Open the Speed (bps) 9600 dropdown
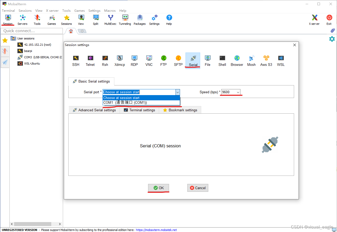Image resolution: width=337 pixels, height=232 pixels. point(231,92)
